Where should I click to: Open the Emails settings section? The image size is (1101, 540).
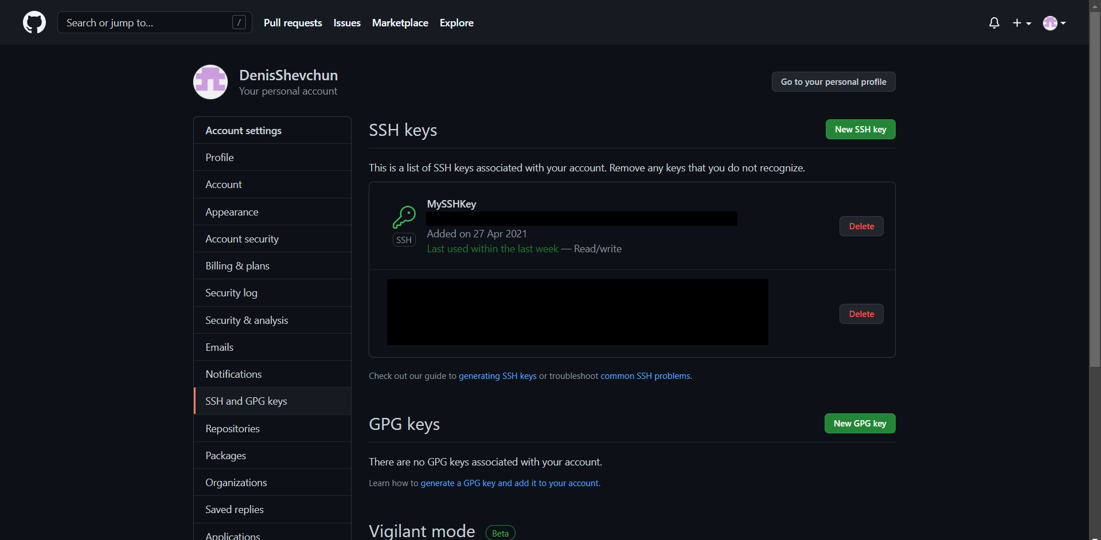(x=219, y=347)
